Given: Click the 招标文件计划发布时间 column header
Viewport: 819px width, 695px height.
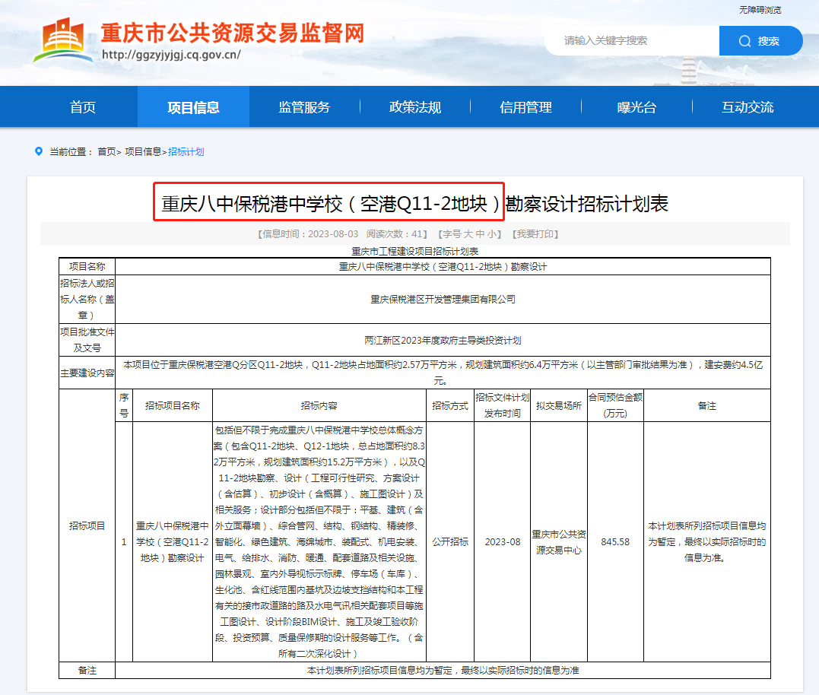Looking at the screenshot, I should (x=503, y=405).
